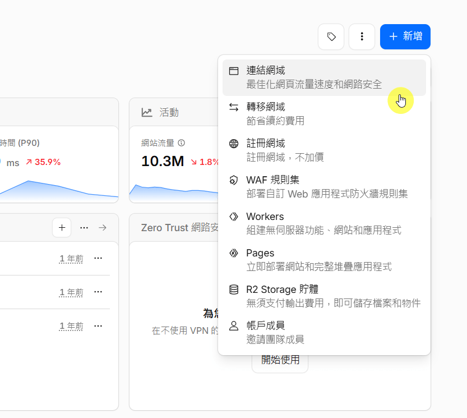Click the Zero Trust 網路安 heading
Viewport: 467px width, 418px height.
pyautogui.click(x=179, y=228)
